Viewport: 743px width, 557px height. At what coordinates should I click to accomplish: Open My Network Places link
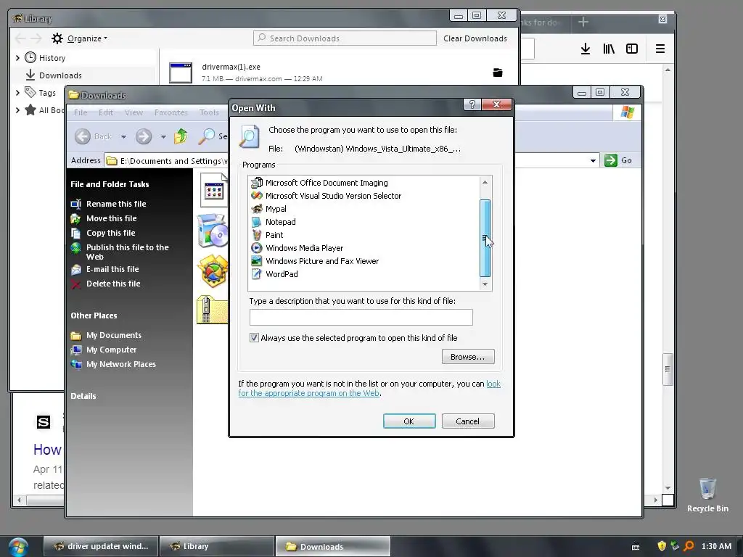point(113,364)
